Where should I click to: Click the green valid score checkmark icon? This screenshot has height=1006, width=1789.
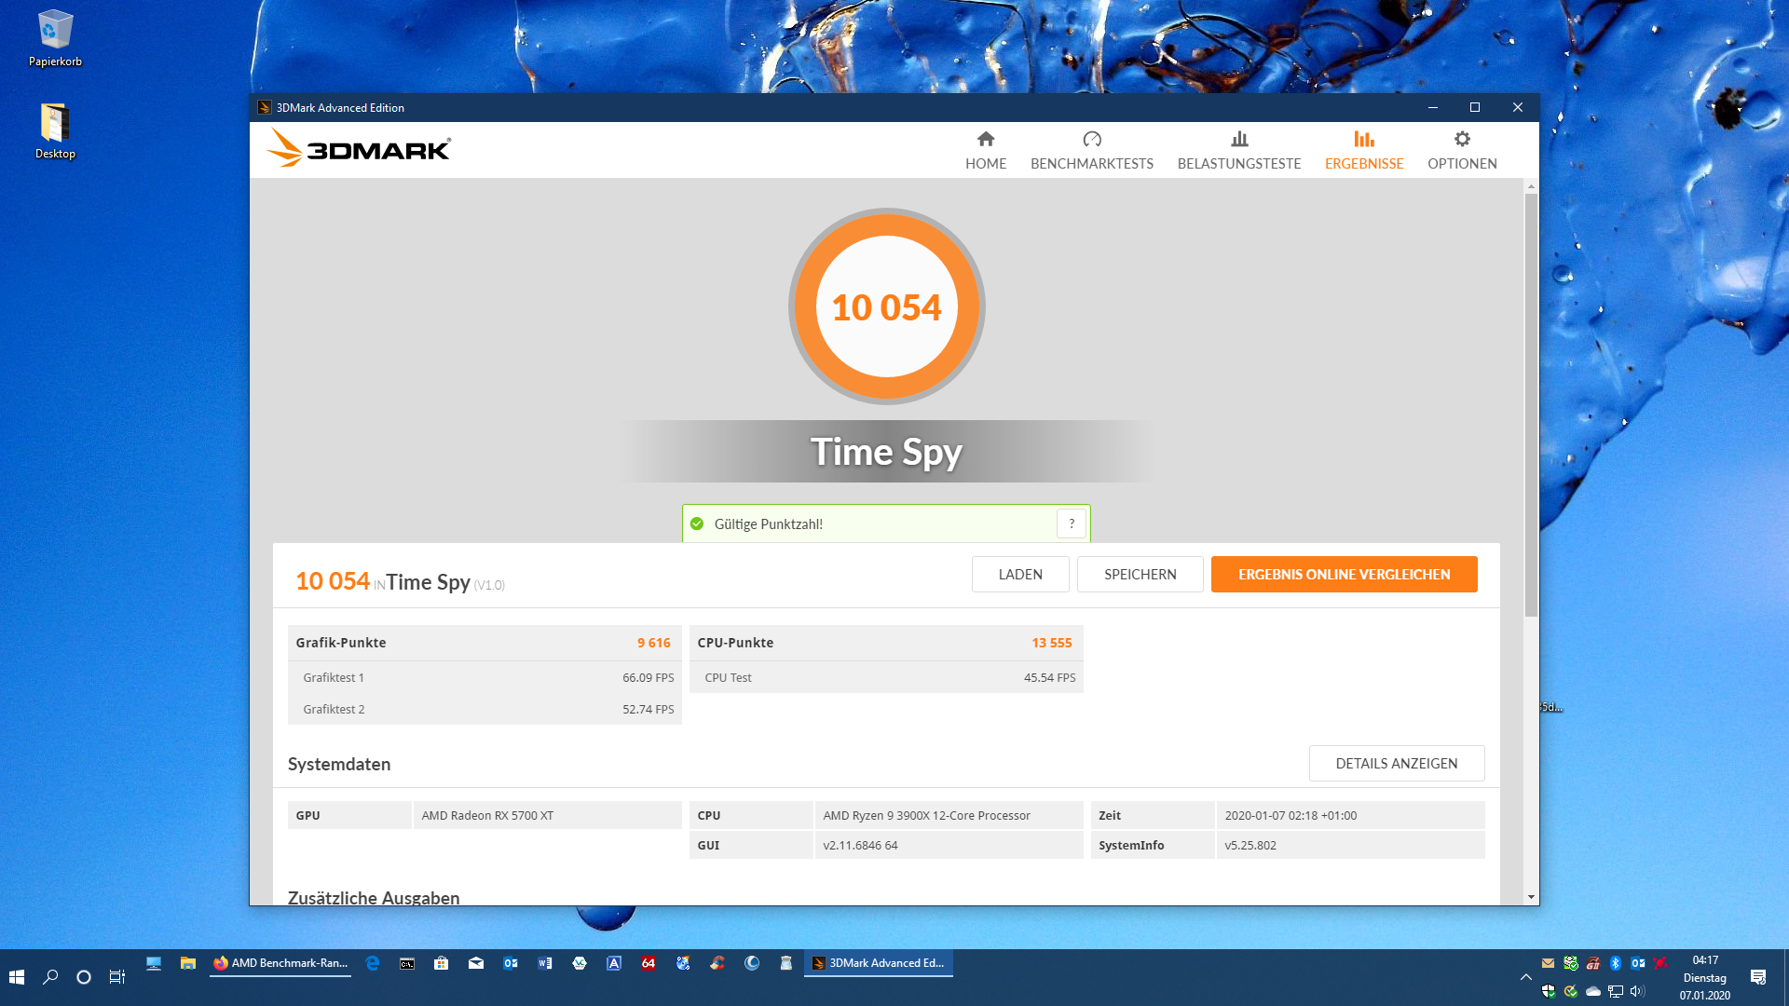pos(697,523)
